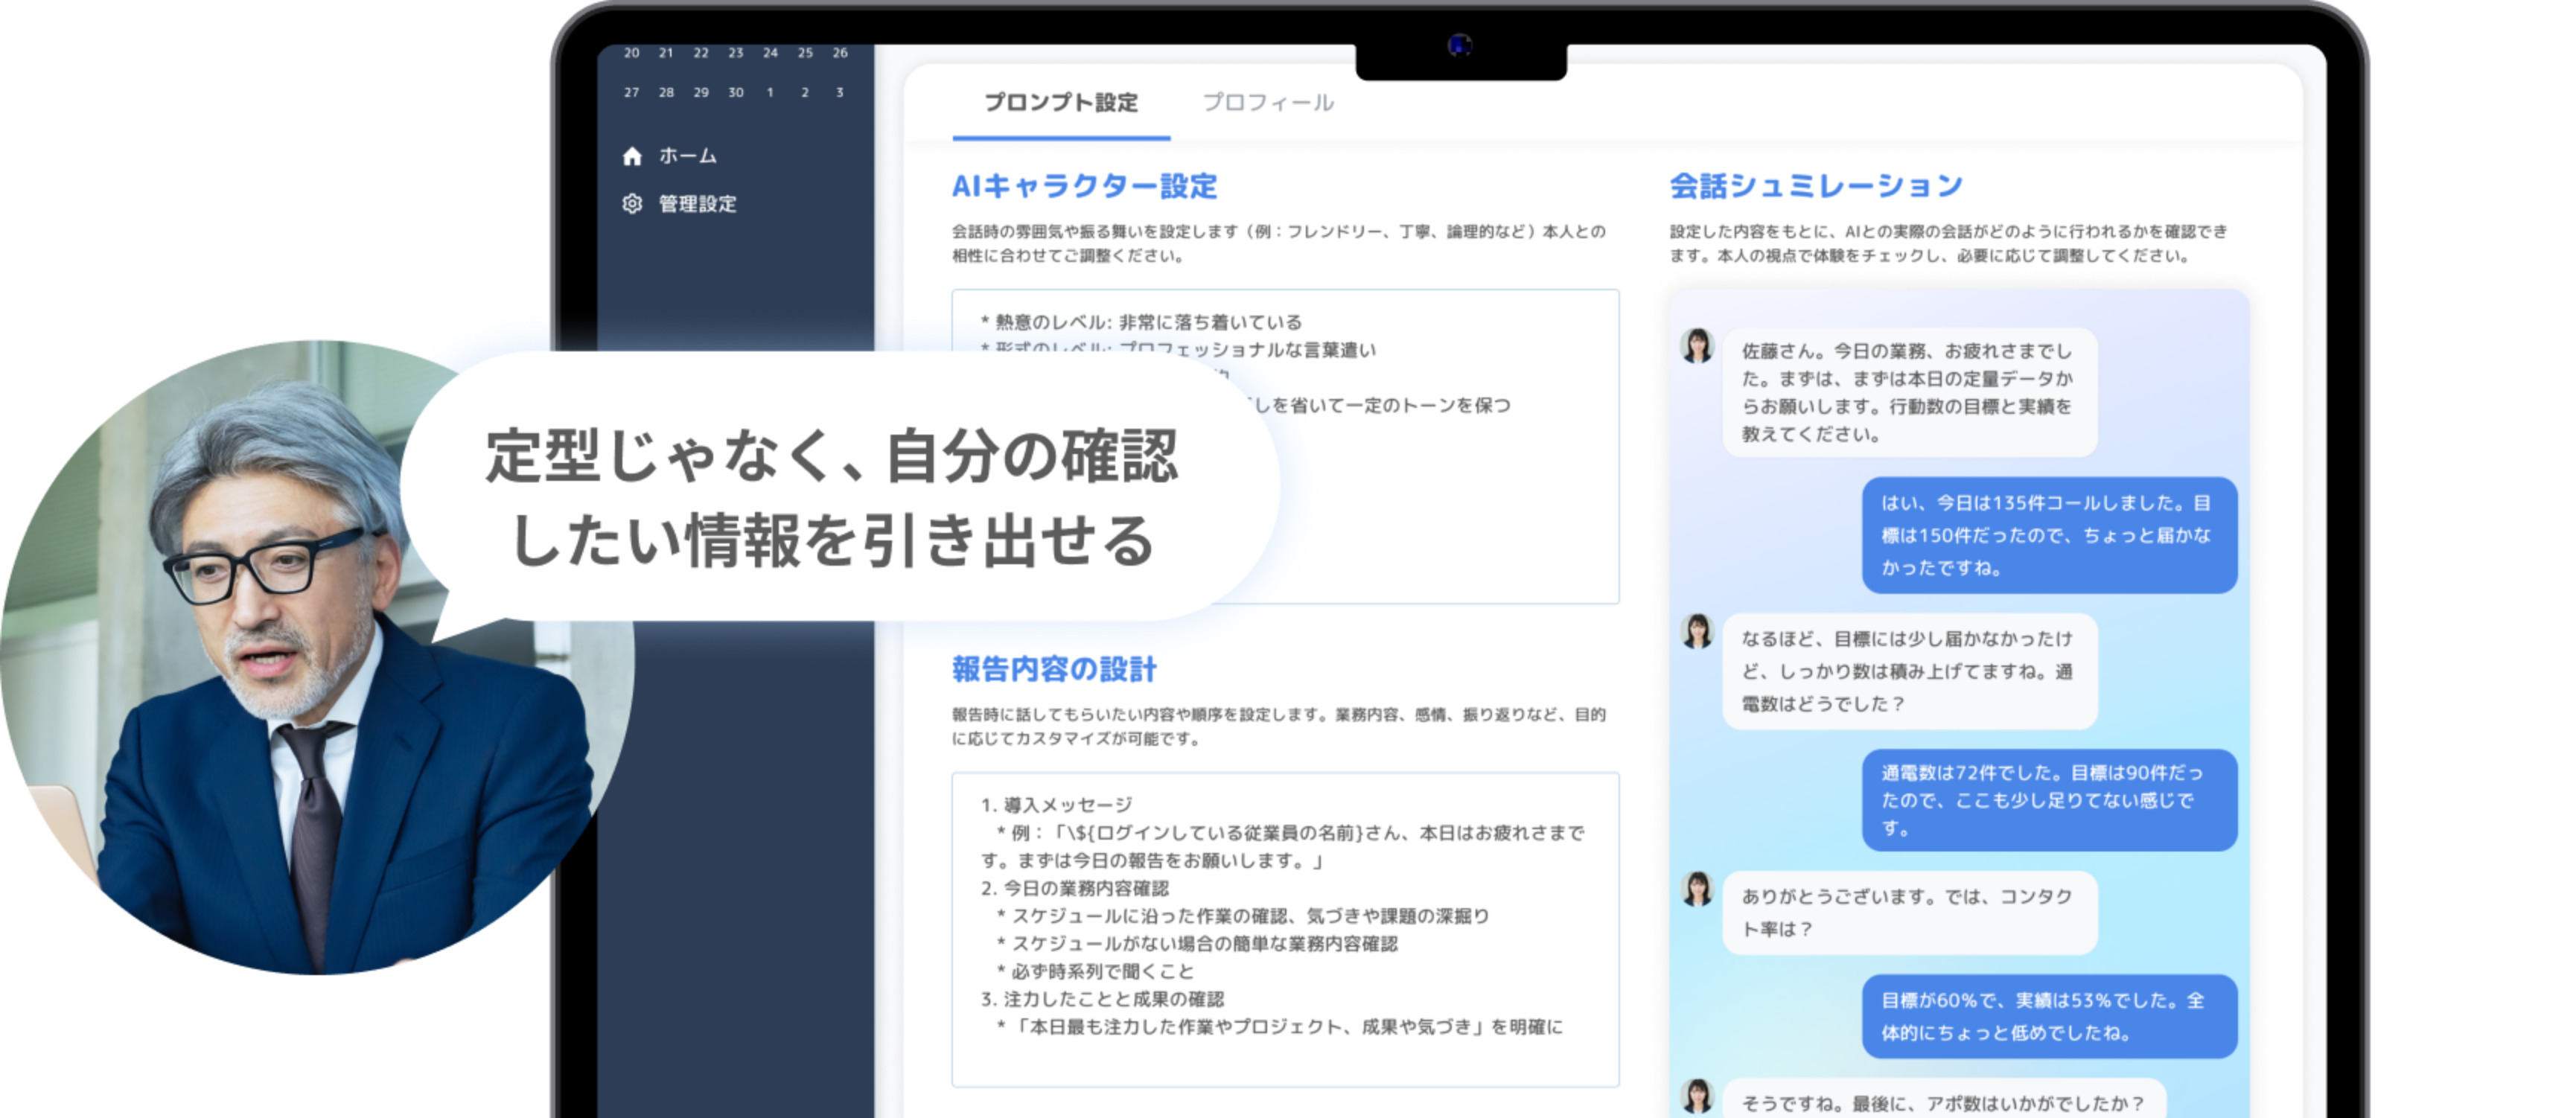2576x1118 pixels.
Task: Click the 報告内容の設計 heading
Action: pyautogui.click(x=1054, y=669)
